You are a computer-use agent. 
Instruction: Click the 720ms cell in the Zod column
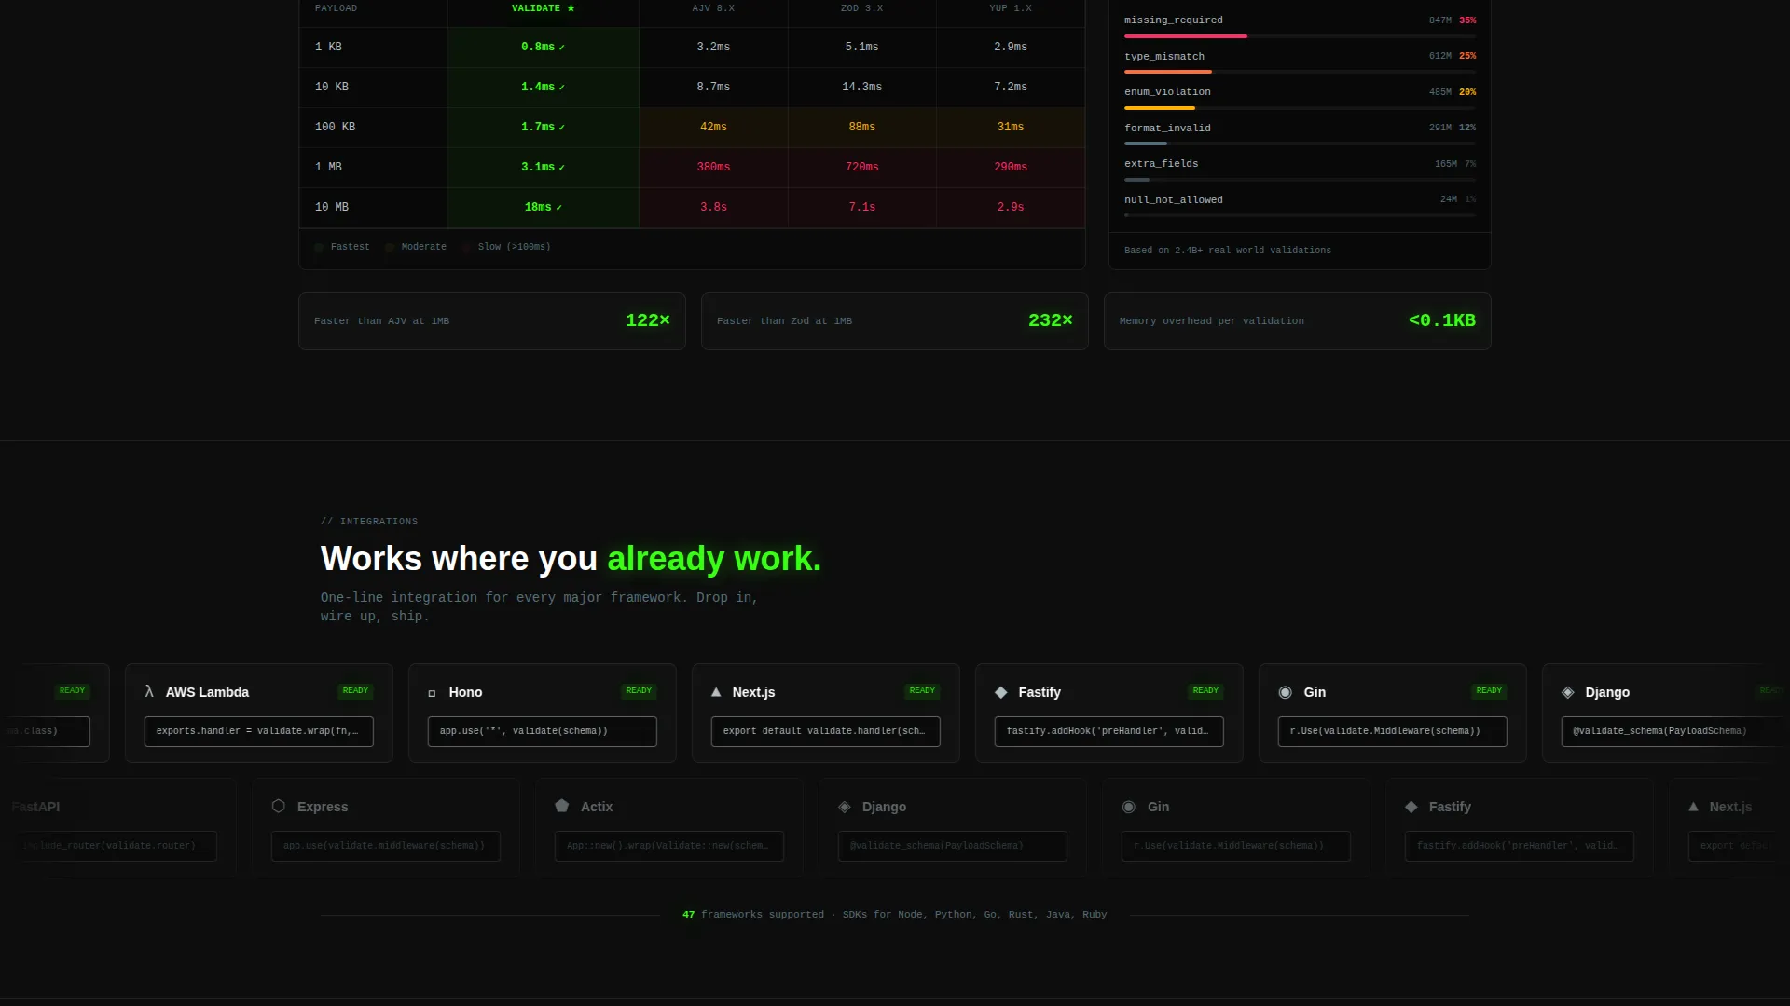click(862, 168)
